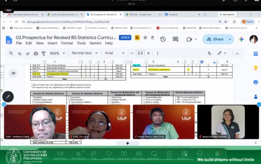Open the editing mode pencil dropdown
This screenshot has height=164, width=261.
click(221, 53)
